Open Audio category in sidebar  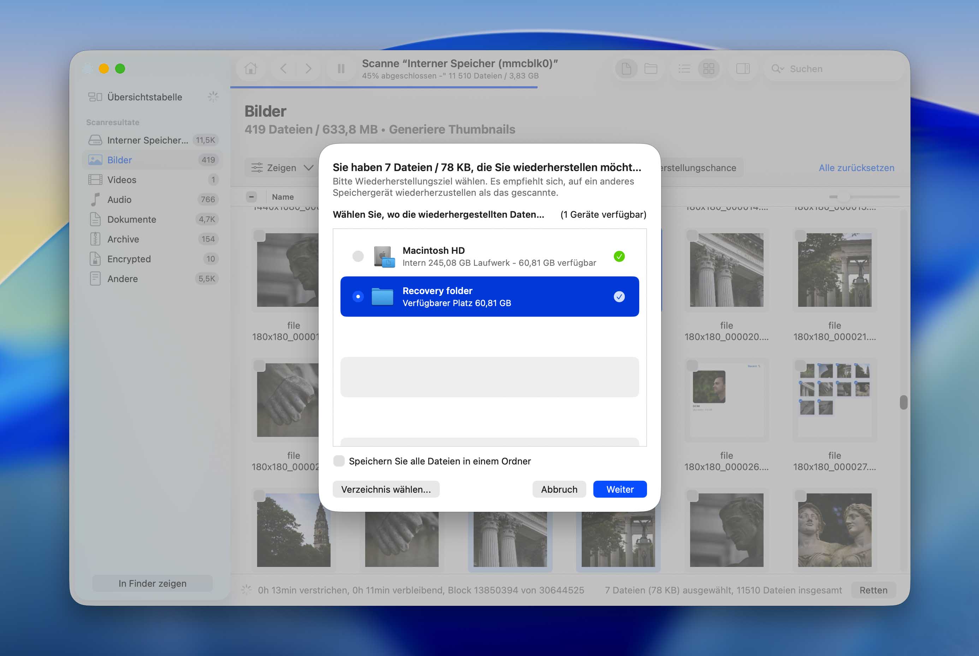click(153, 200)
